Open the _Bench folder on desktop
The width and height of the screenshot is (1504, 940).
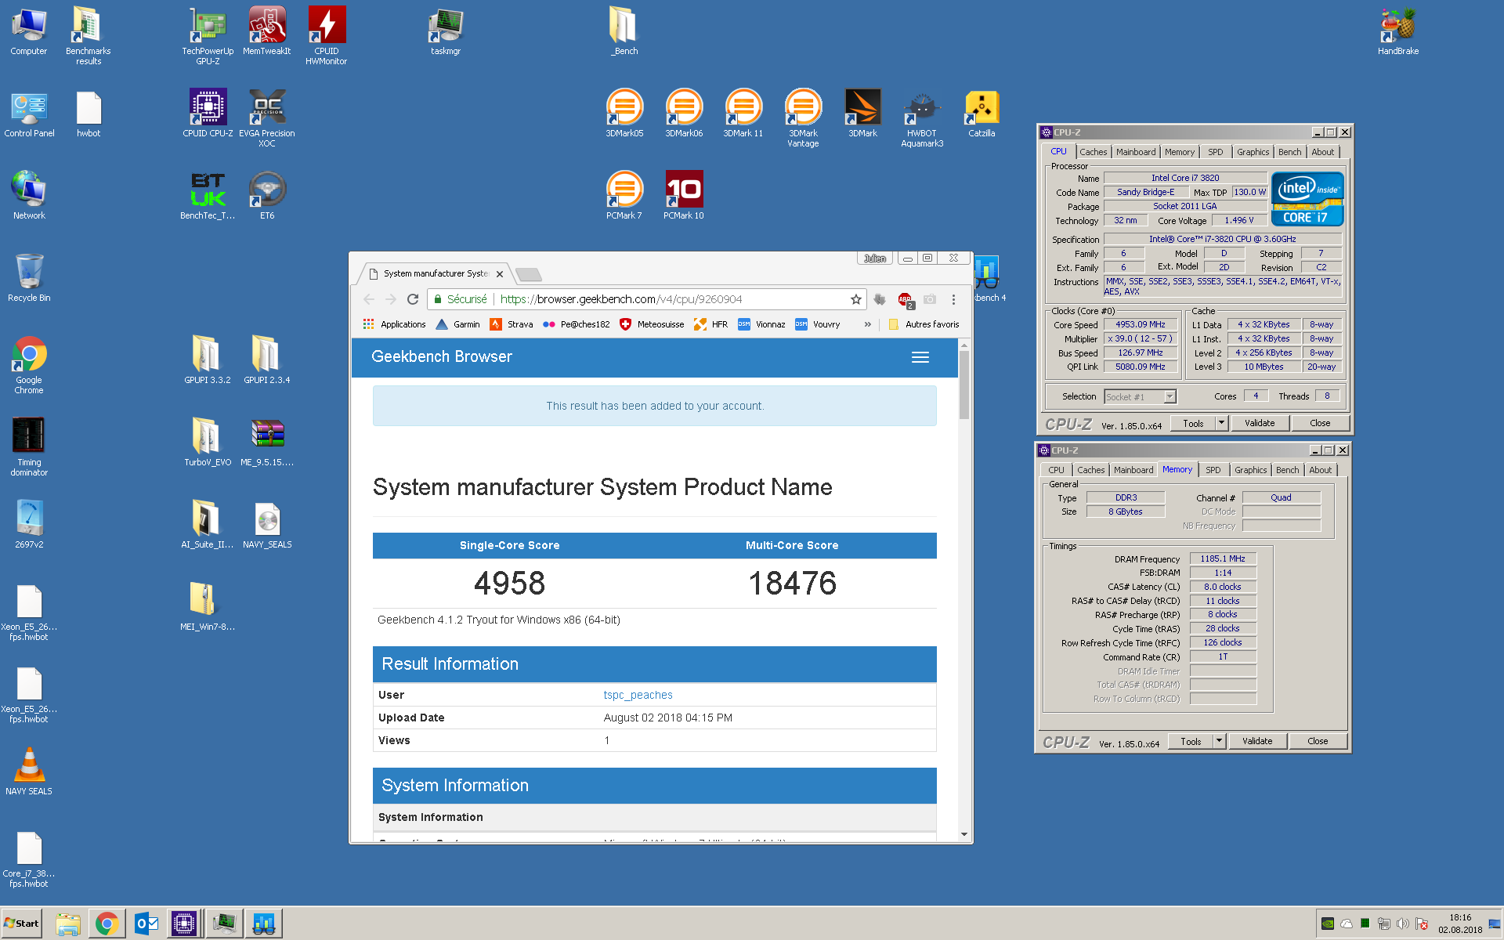coord(624,31)
